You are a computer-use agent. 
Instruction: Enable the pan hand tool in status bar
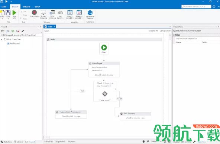coord(143,141)
